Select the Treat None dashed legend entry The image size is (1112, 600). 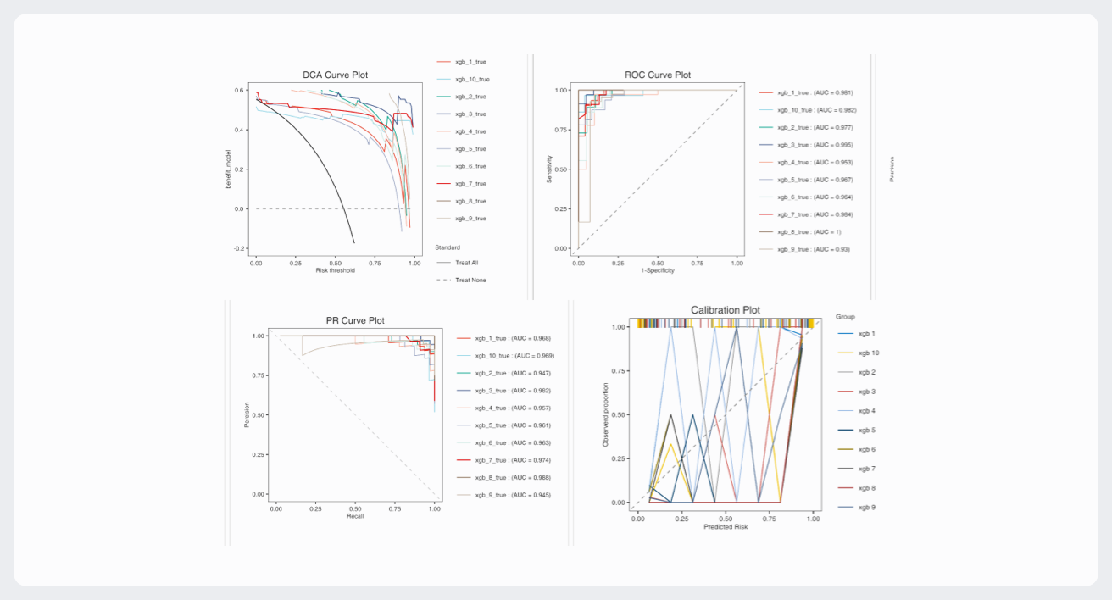pyautogui.click(x=470, y=280)
